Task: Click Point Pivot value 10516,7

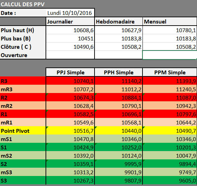Action: coord(70,131)
